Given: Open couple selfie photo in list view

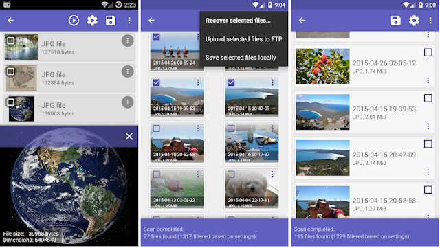Looking at the screenshot, I should click(322, 202).
